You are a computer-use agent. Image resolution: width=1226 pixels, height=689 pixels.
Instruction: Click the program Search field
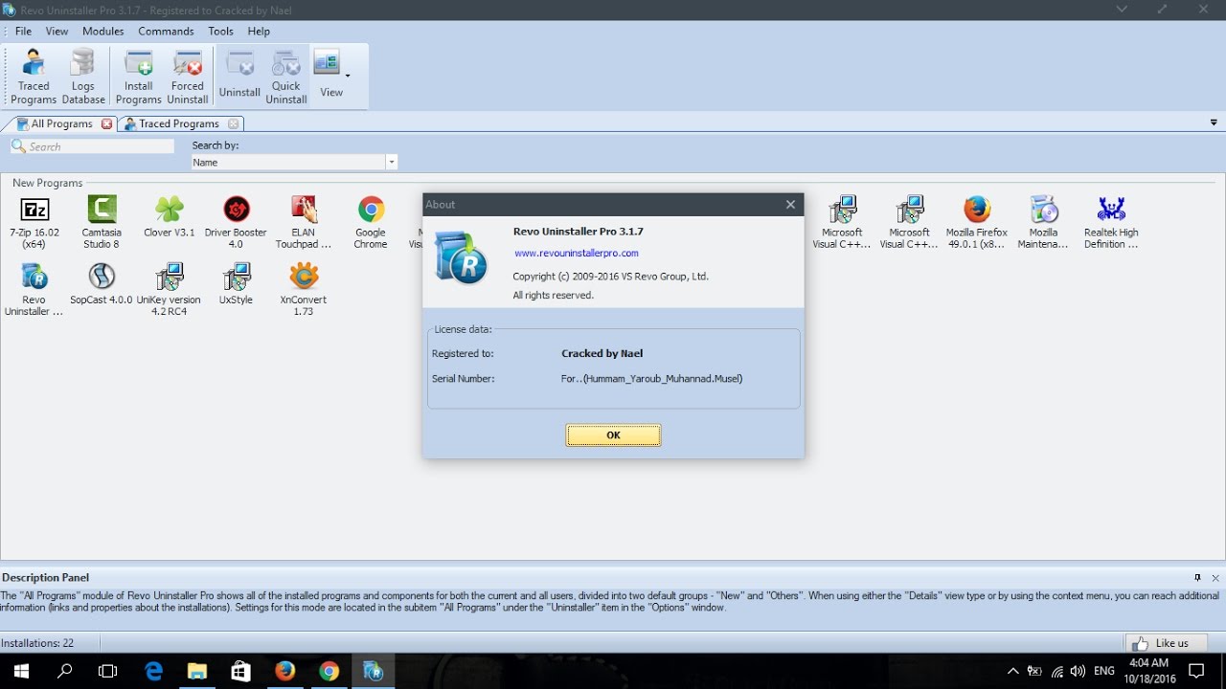pyautogui.click(x=93, y=146)
